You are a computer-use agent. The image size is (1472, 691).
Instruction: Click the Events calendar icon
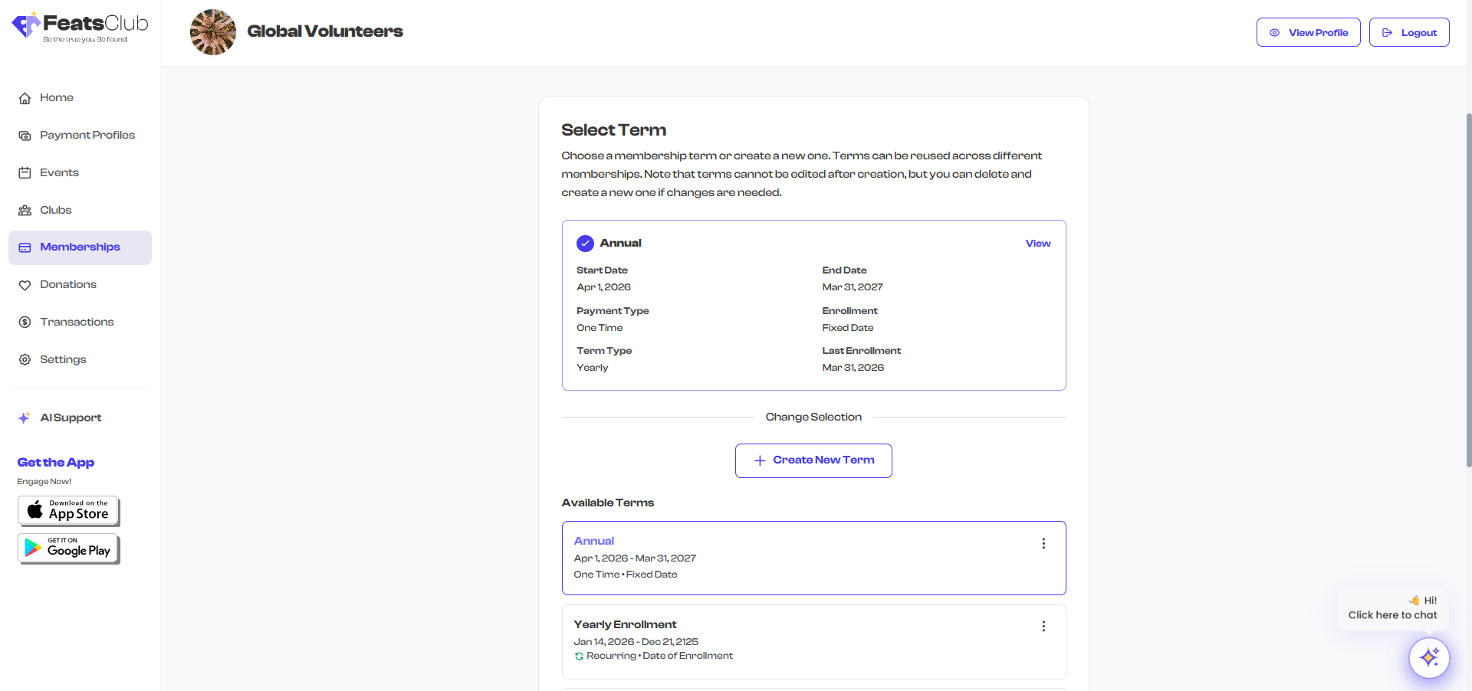25,173
